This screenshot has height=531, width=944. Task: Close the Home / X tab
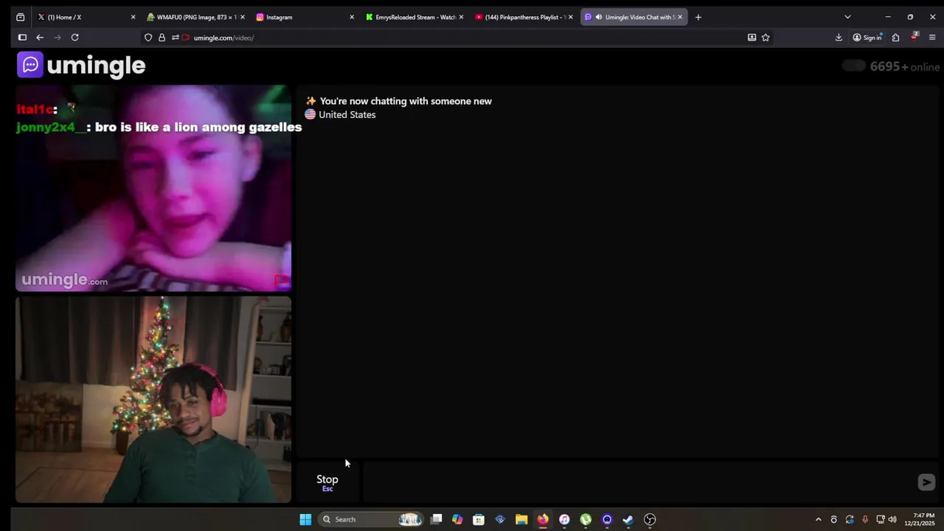tap(133, 17)
